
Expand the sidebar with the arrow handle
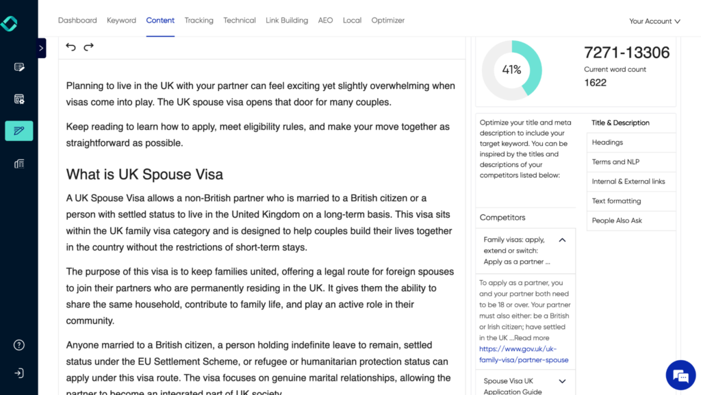point(42,48)
